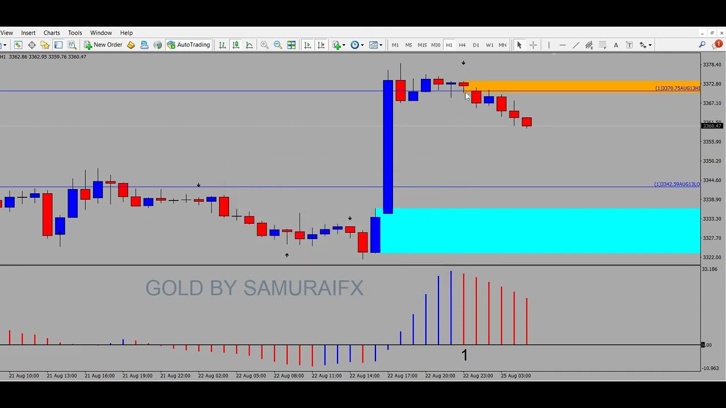Click the gray signal-globe icon before AutoTrading
The width and height of the screenshot is (726, 408).
tap(158, 45)
